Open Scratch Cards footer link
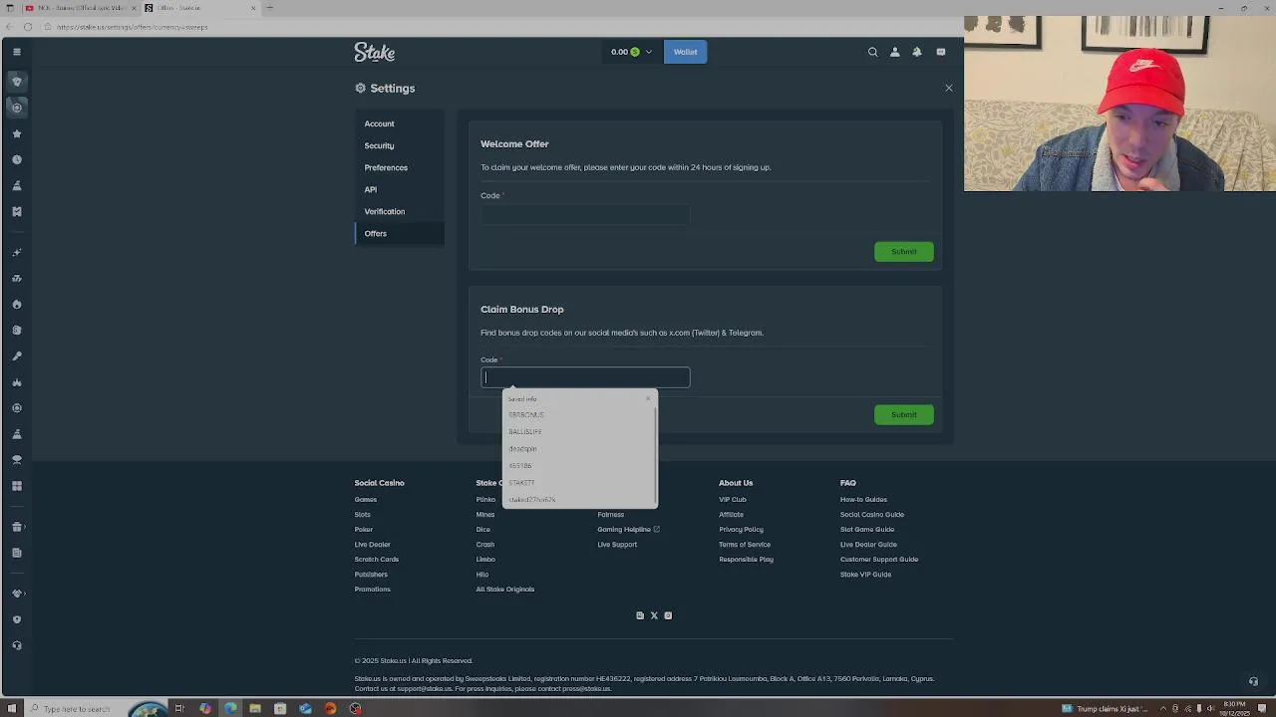1276x717 pixels. (x=377, y=559)
